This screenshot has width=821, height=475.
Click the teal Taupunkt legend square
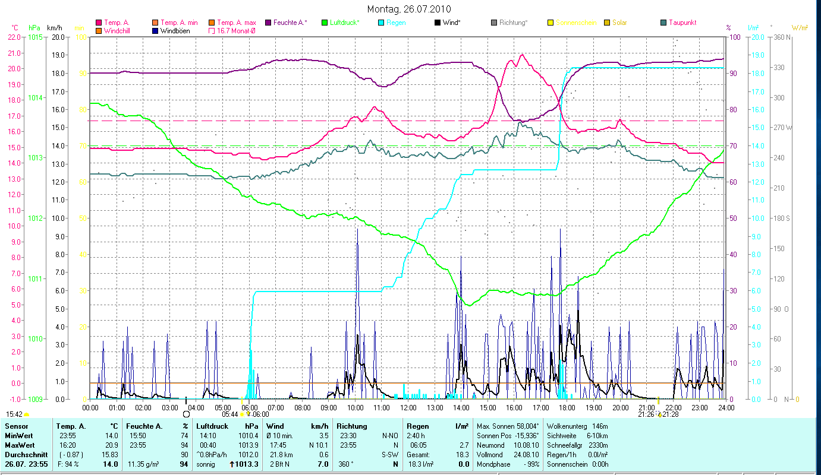663,23
